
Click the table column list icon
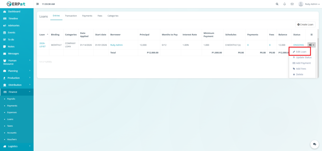point(312,34)
